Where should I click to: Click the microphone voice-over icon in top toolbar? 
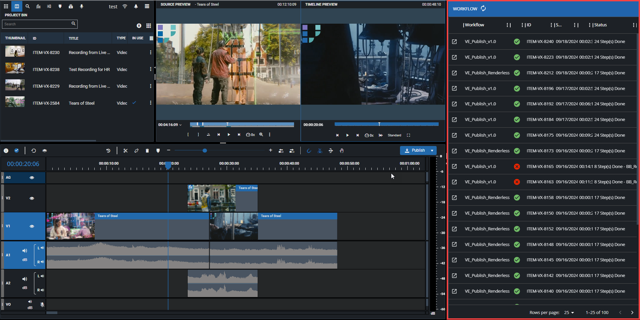[82, 6]
